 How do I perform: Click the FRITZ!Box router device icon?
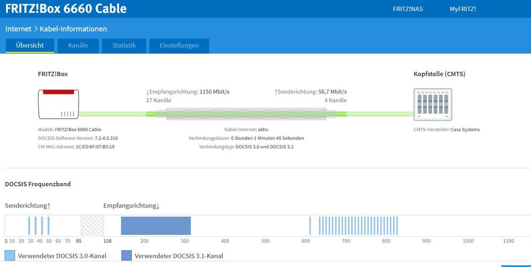tap(58, 104)
